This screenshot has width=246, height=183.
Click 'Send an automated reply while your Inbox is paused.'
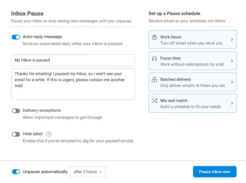73,44
